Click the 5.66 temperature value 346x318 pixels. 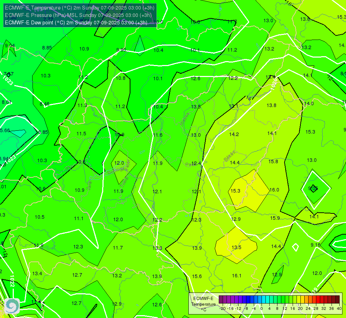point(5,130)
